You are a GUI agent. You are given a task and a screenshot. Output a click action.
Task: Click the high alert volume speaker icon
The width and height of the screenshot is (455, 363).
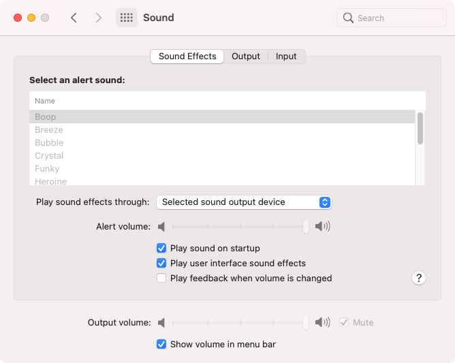[x=323, y=226]
